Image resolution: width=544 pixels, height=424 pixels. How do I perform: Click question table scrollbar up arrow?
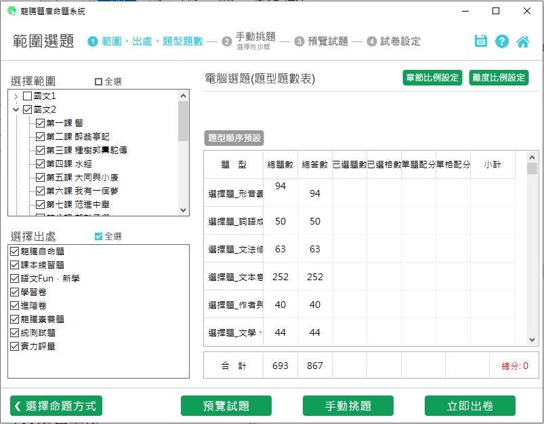point(532,157)
